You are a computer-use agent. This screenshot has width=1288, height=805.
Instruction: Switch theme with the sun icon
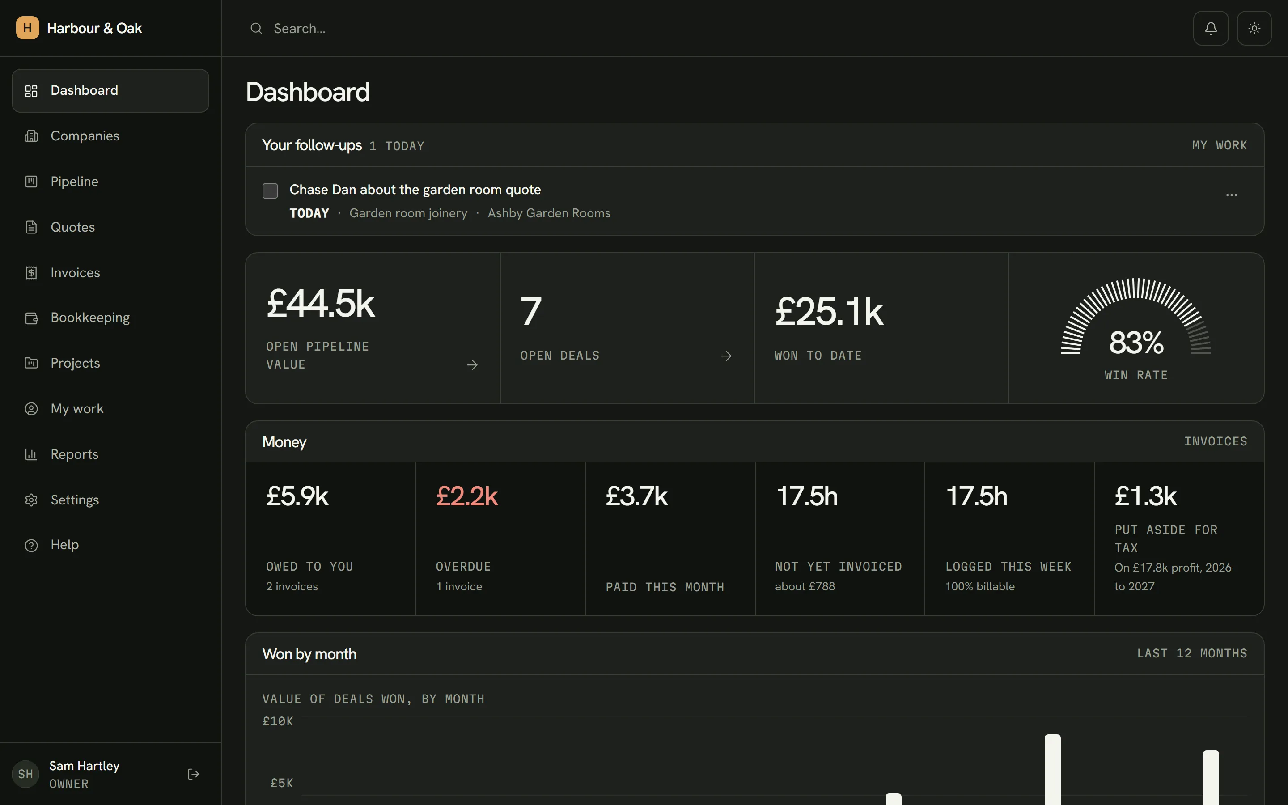click(1254, 28)
